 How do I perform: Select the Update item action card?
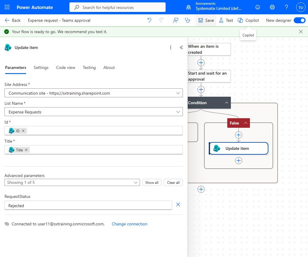[x=239, y=148]
